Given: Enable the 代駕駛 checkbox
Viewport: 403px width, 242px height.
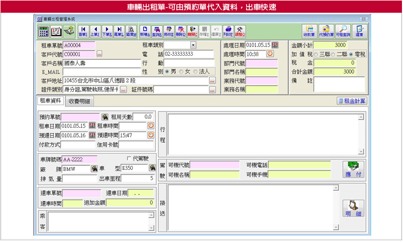Looking at the screenshot, I should click(129, 159).
